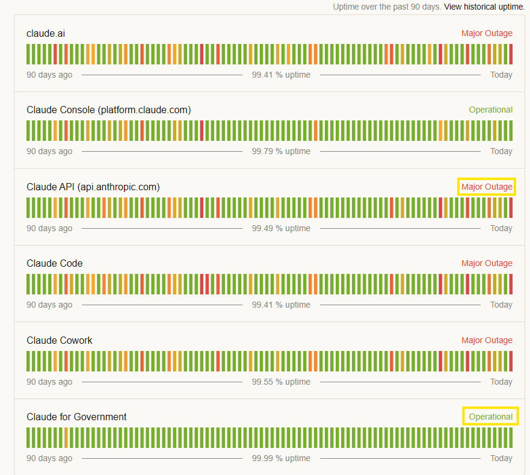Click the '99.41 % uptime' value under Claude Code

(x=281, y=305)
